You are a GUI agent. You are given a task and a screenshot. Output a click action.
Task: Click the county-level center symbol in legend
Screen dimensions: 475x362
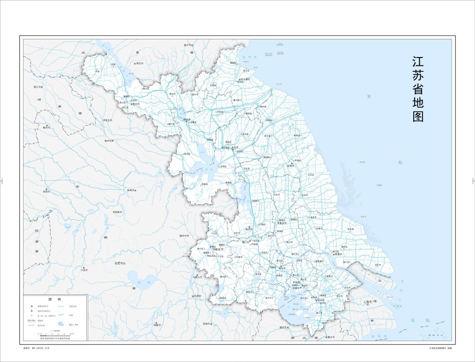[x=32, y=316]
